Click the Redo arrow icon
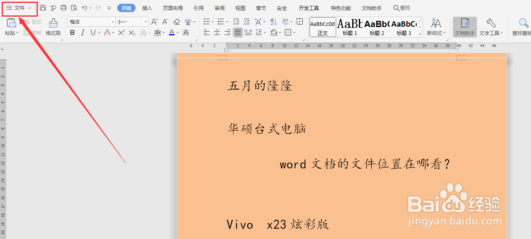 [98, 8]
